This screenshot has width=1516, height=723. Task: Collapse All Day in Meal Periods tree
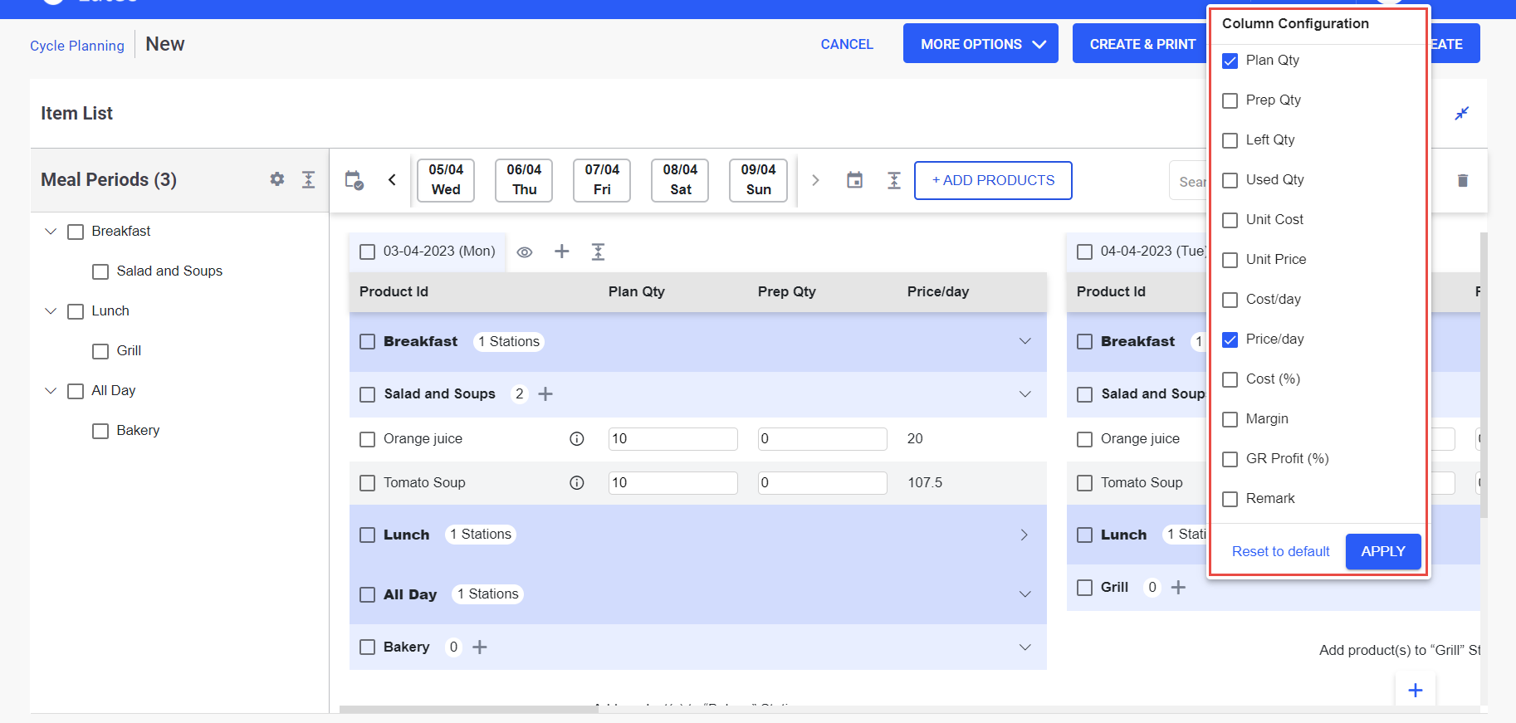tap(51, 390)
